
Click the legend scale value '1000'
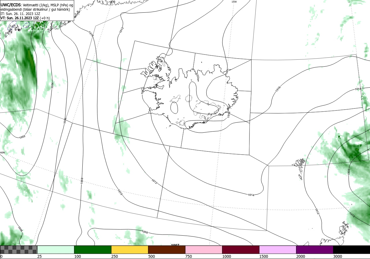tap(227, 256)
